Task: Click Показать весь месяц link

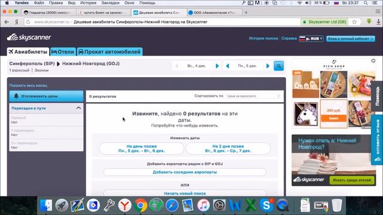Action: [28, 85]
